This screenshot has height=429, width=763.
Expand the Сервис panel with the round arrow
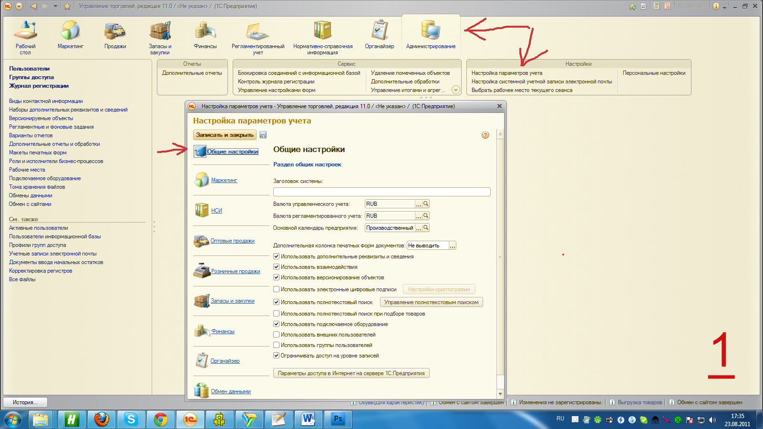tap(455, 90)
